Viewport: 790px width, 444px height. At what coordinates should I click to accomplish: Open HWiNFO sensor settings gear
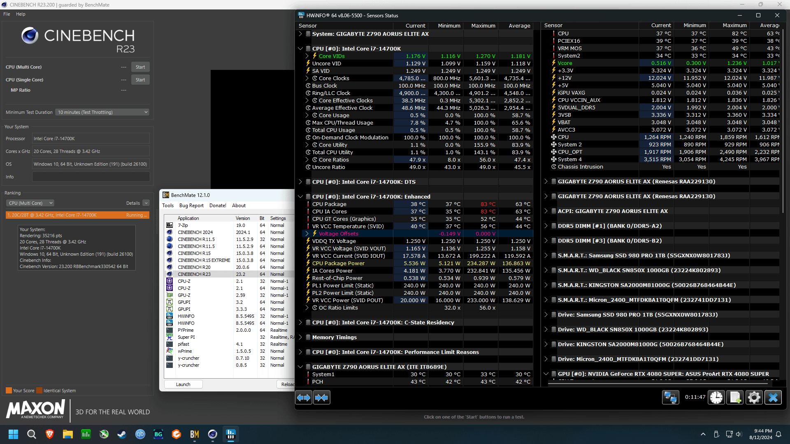tap(754, 398)
